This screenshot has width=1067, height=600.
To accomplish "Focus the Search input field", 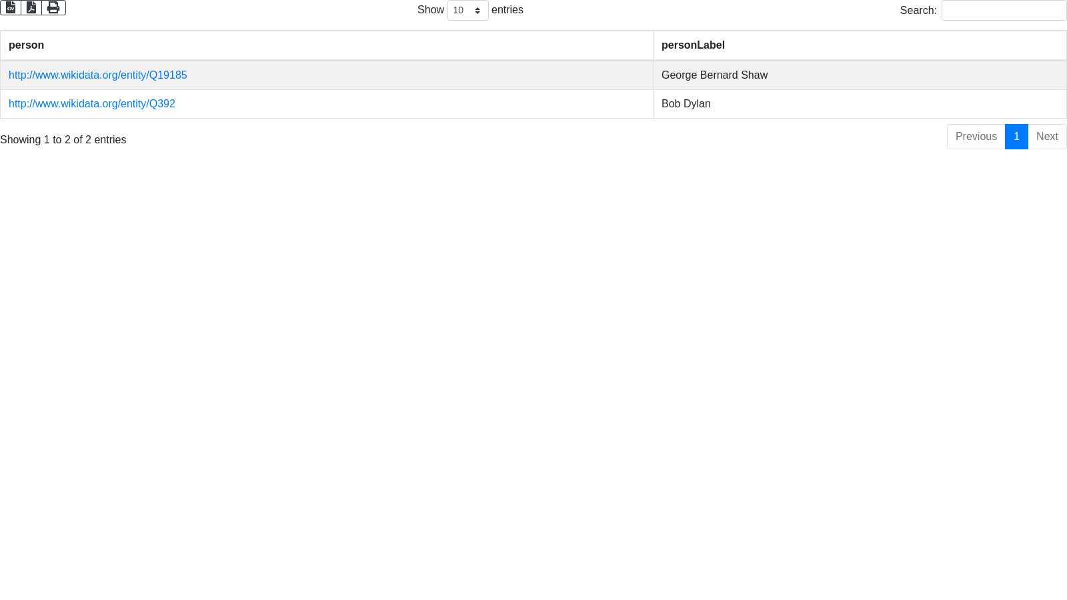I will pyautogui.click(x=1004, y=11).
